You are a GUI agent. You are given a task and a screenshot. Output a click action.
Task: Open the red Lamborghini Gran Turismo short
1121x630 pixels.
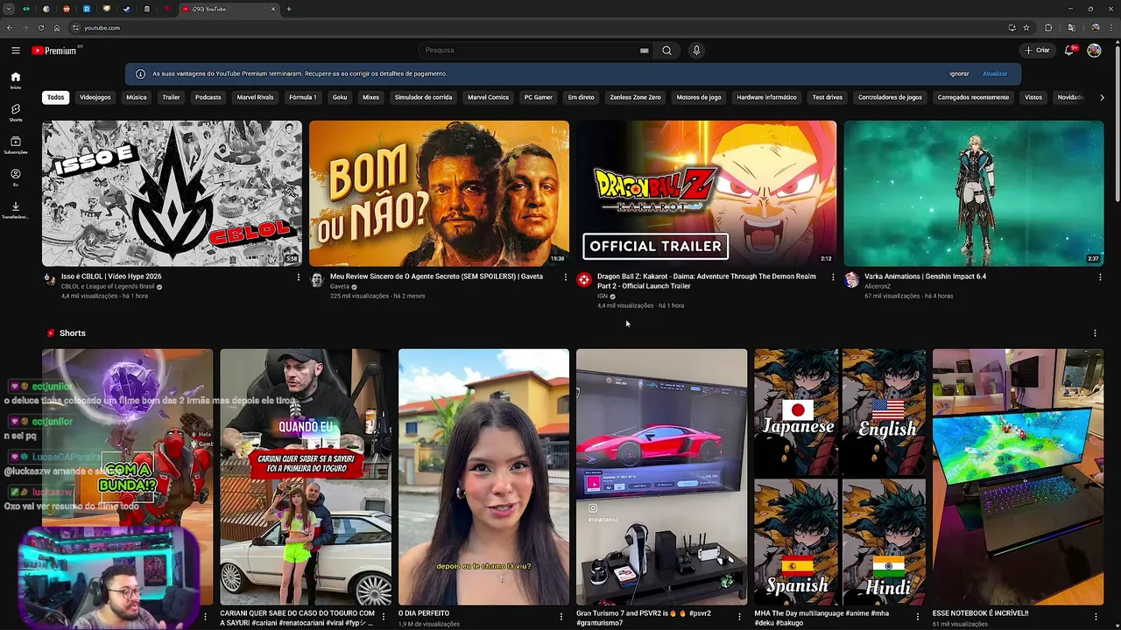[661, 477]
